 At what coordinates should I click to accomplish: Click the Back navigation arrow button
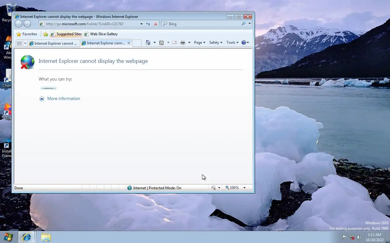tap(18, 24)
